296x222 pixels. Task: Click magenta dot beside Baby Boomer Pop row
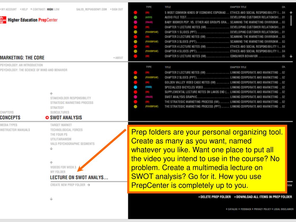click(x=135, y=22)
